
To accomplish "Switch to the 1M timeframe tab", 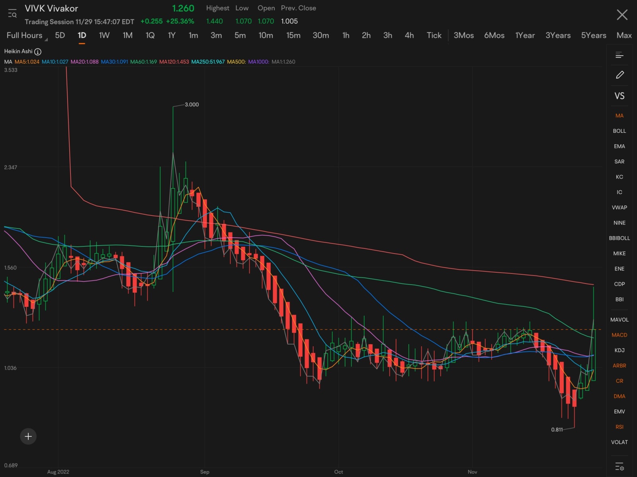I will [x=127, y=35].
